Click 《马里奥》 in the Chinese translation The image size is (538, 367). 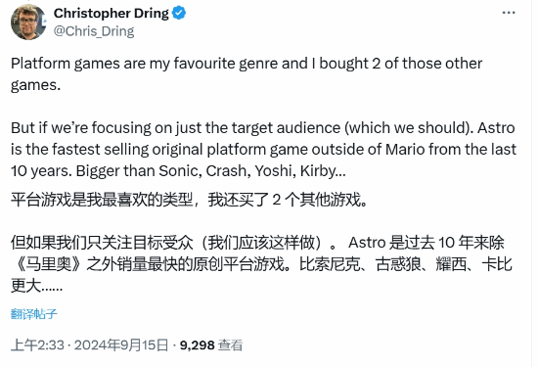pyautogui.click(x=48, y=264)
